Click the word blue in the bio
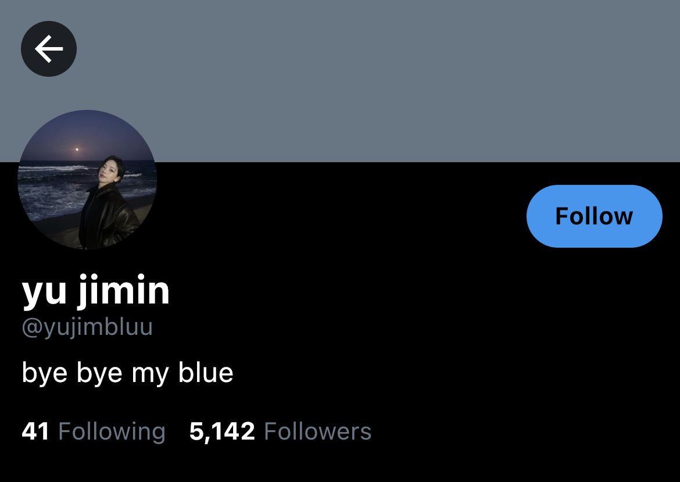Viewport: 680px width, 482px height. tap(206, 372)
